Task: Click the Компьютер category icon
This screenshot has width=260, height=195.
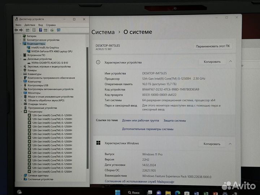Action: coord(25,82)
